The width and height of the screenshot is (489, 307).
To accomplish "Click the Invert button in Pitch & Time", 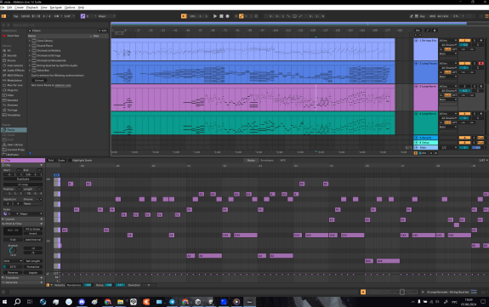I will pos(33,233).
